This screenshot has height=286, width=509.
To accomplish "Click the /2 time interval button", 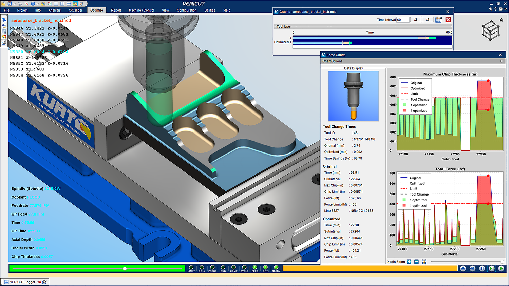I will (415, 20).
